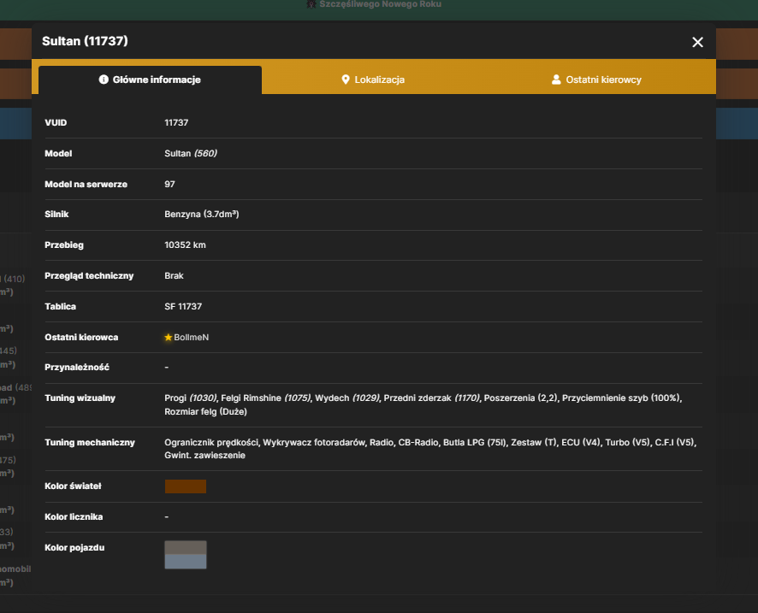Switch to the Lokalizacja tab
The width and height of the screenshot is (758, 613).
[x=373, y=80]
